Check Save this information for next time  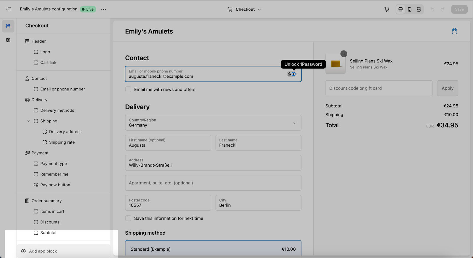click(128, 218)
